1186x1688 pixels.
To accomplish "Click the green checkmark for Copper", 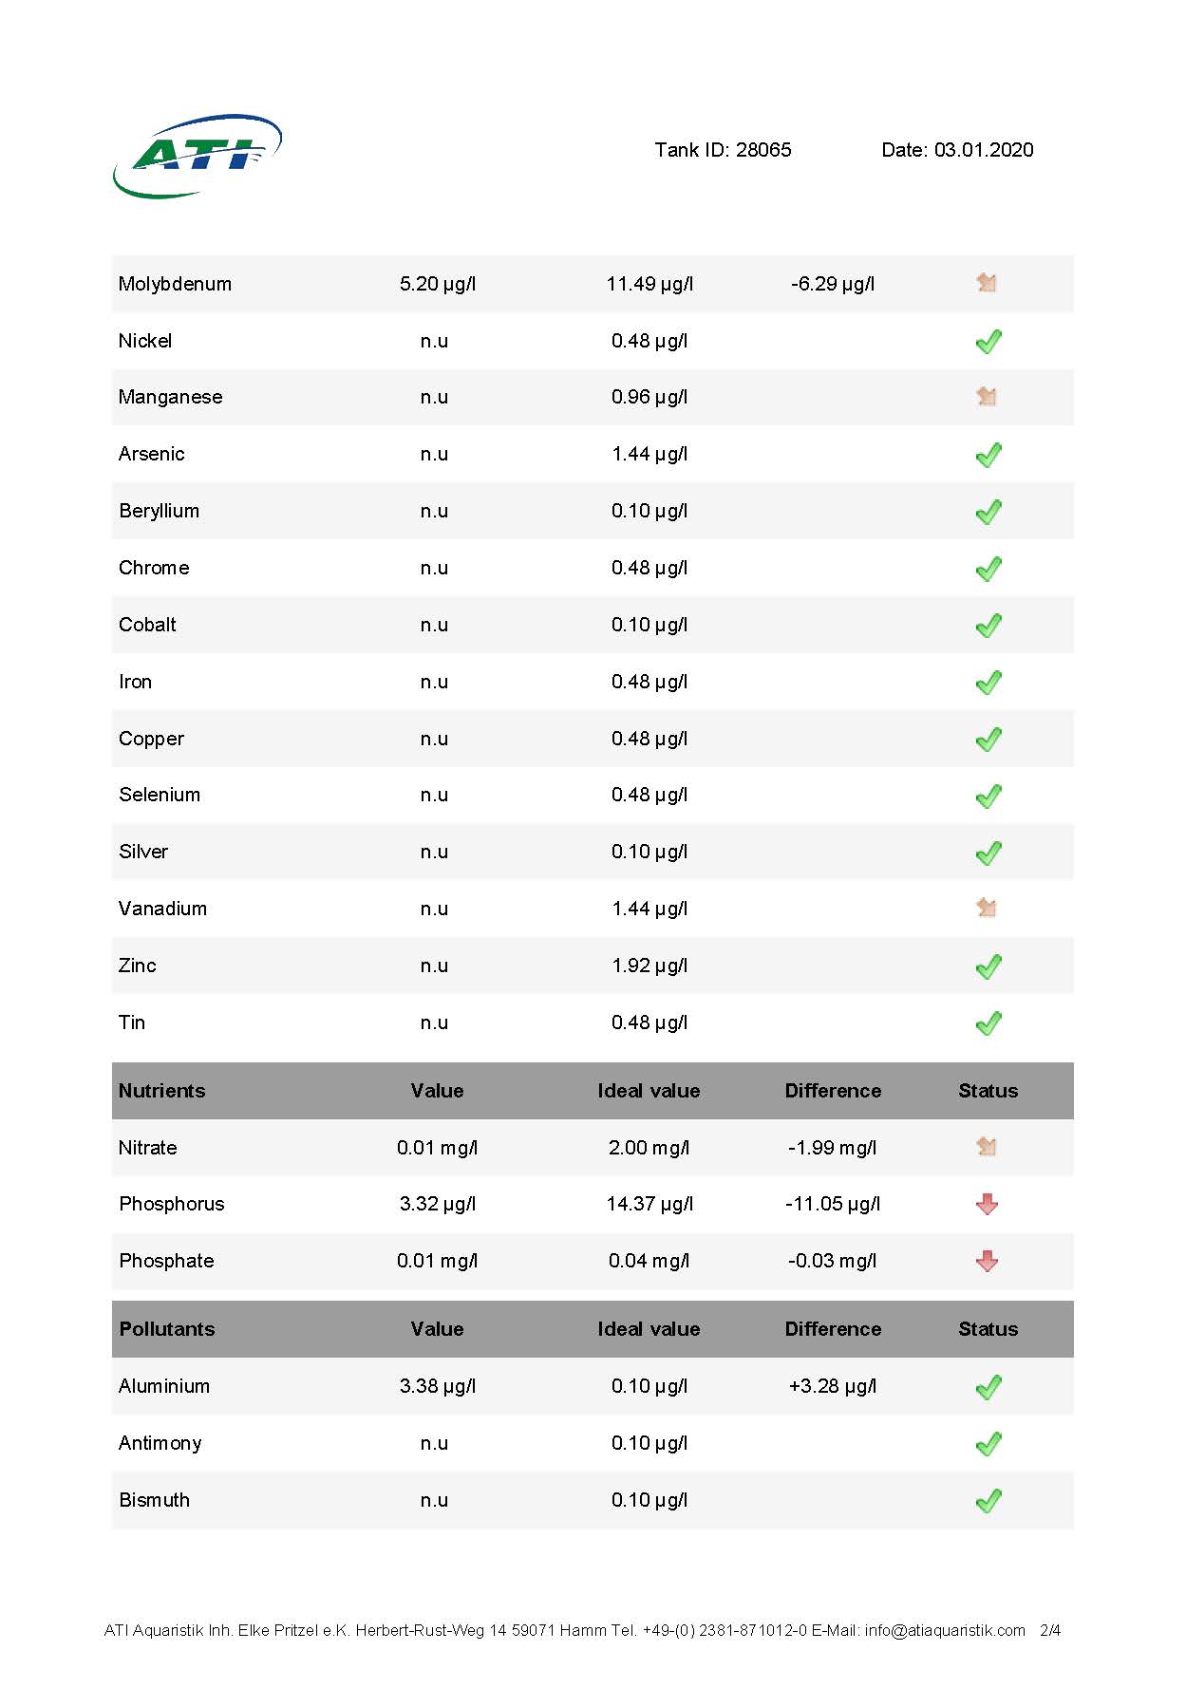I will [988, 739].
